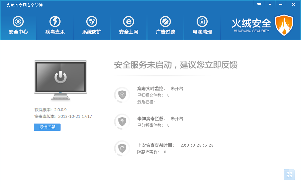Image resolution: width=301 pixels, height=187 pixels.
Task: Switch to the 病毒查杀 virus scan tab
Action: pos(55,26)
